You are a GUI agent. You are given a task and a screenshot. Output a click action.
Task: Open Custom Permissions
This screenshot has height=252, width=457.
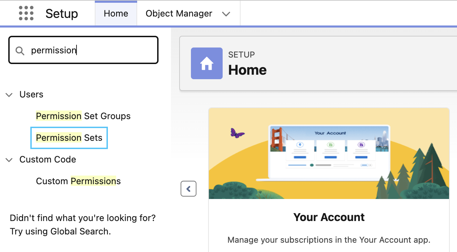click(78, 181)
